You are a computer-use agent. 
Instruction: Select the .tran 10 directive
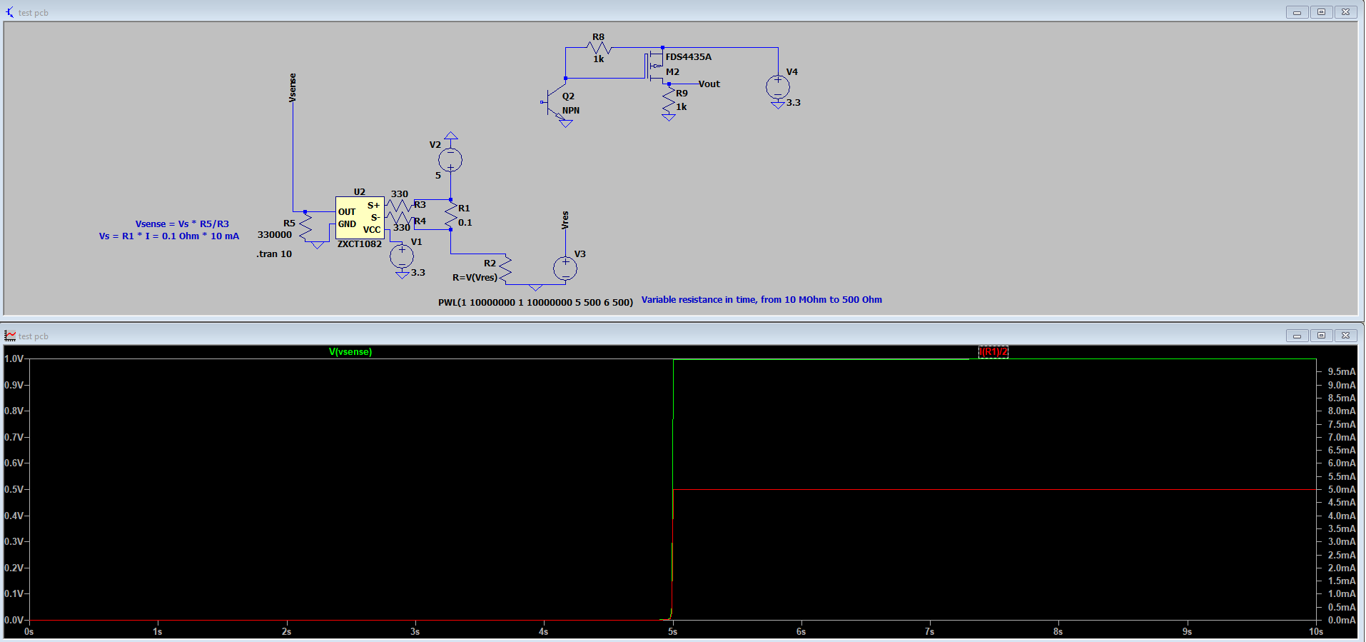click(274, 254)
